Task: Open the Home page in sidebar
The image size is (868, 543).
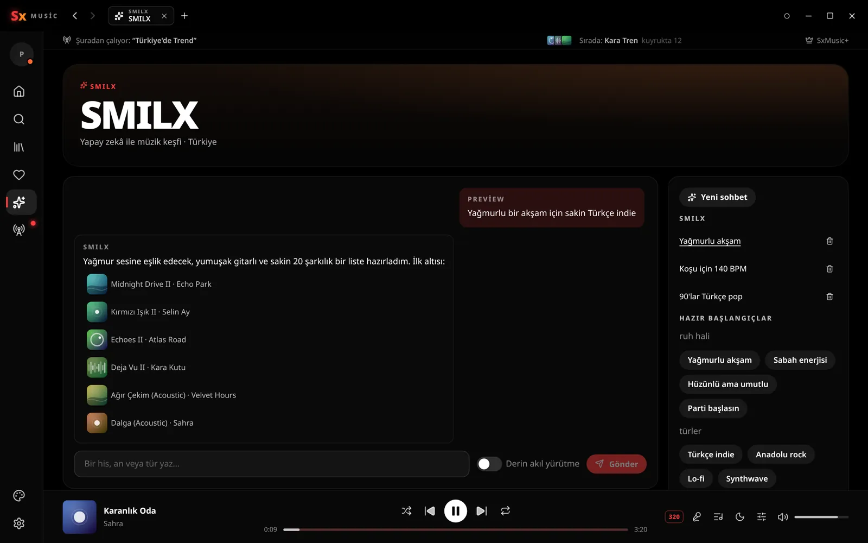Action: 19,91
